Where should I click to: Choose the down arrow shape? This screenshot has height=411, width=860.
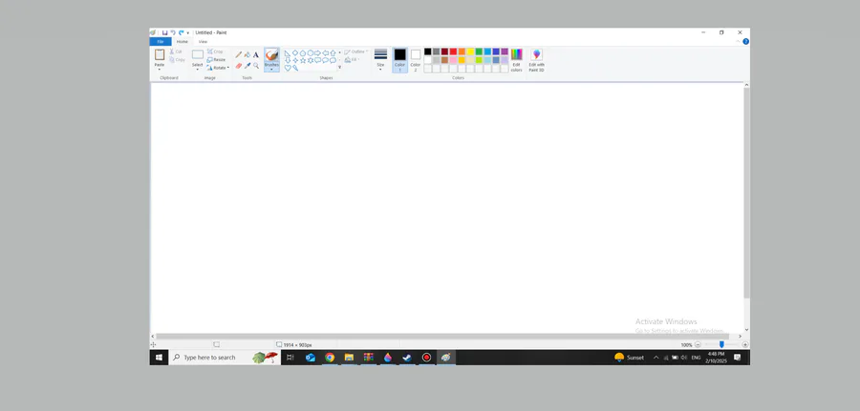pos(288,60)
